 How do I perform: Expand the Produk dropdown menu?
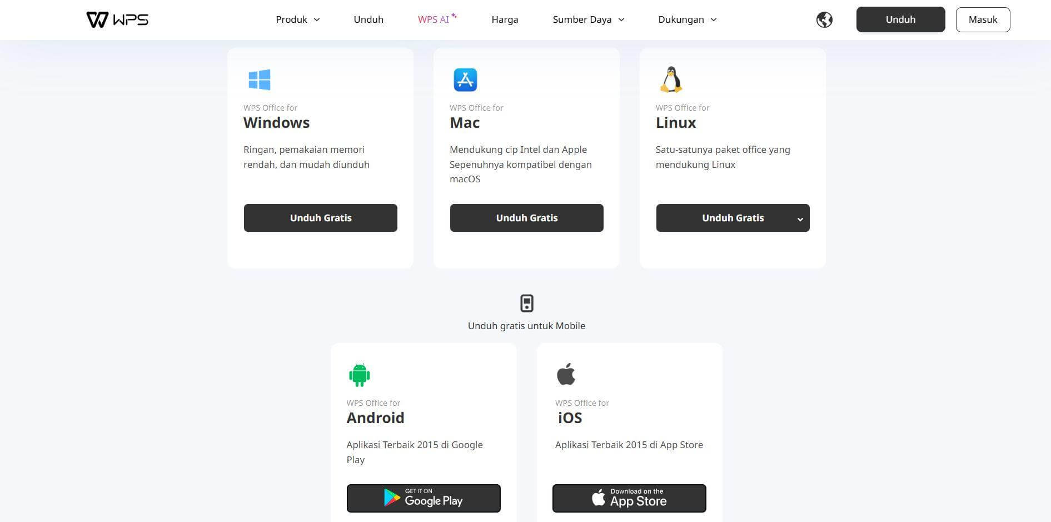pyautogui.click(x=297, y=19)
